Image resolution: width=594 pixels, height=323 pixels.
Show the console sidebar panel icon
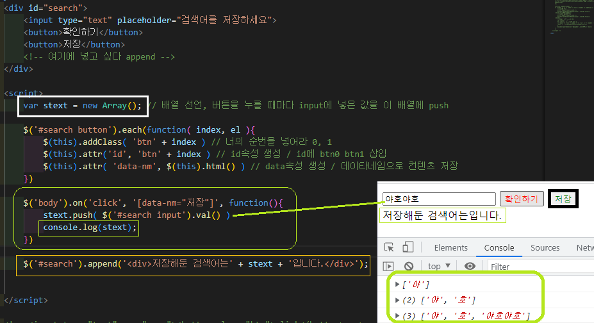(388, 266)
